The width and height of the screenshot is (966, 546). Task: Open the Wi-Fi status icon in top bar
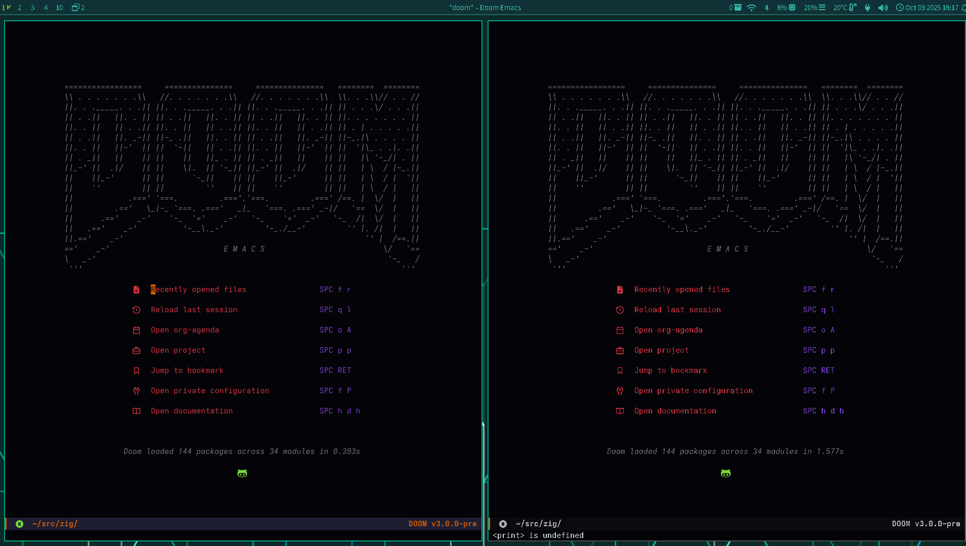(x=751, y=8)
